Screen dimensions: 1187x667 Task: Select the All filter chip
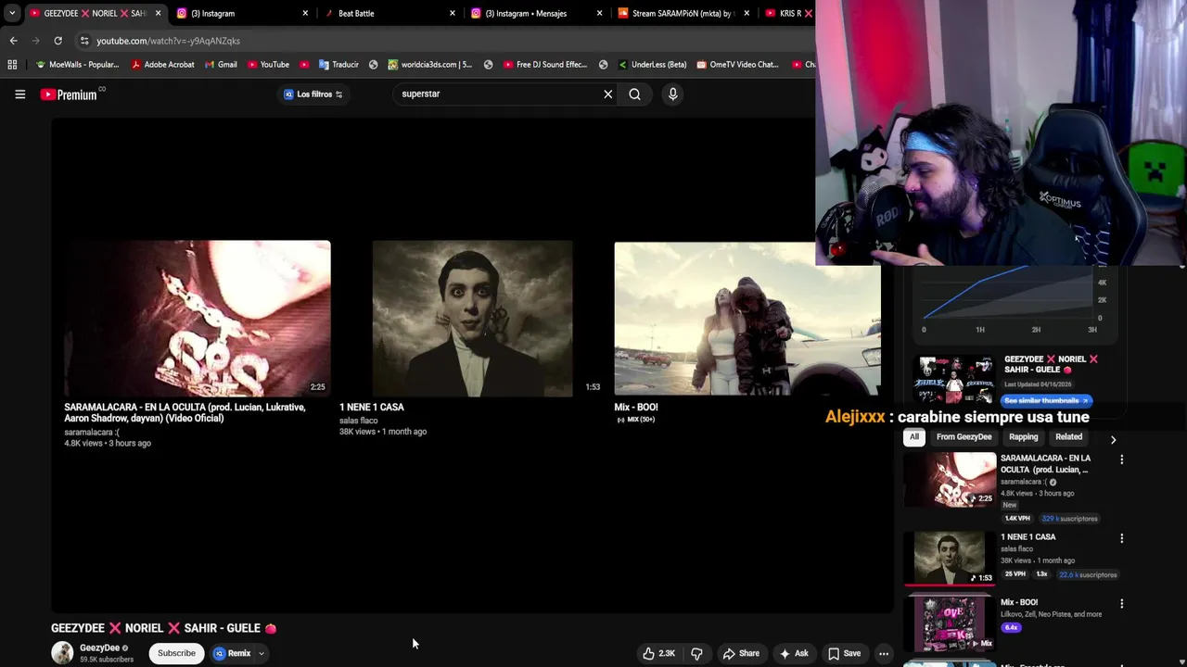914,437
